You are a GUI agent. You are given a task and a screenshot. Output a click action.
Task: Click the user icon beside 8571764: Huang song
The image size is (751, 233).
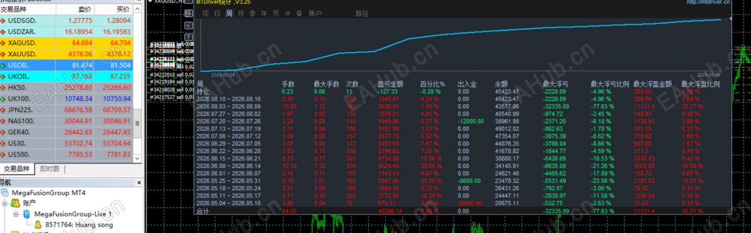point(38,224)
